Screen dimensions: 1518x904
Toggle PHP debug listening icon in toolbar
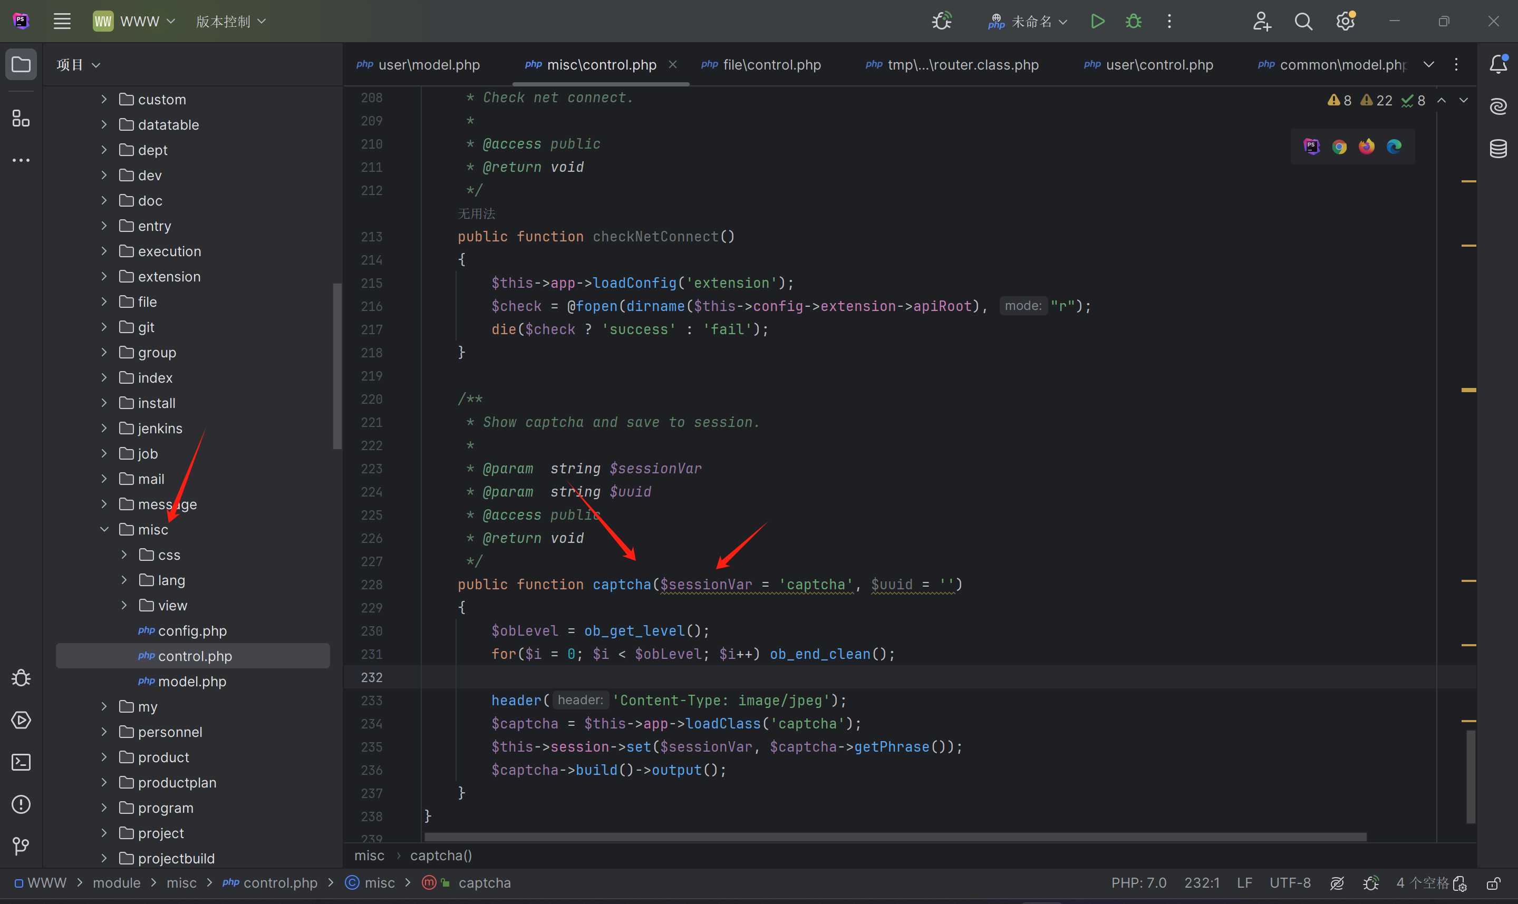point(942,21)
